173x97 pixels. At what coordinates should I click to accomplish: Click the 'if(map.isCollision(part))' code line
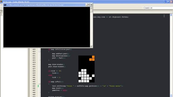(60, 49)
